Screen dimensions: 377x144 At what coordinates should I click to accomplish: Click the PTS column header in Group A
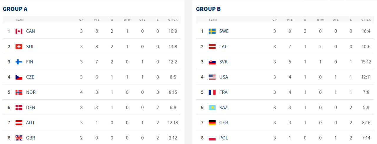(97, 20)
